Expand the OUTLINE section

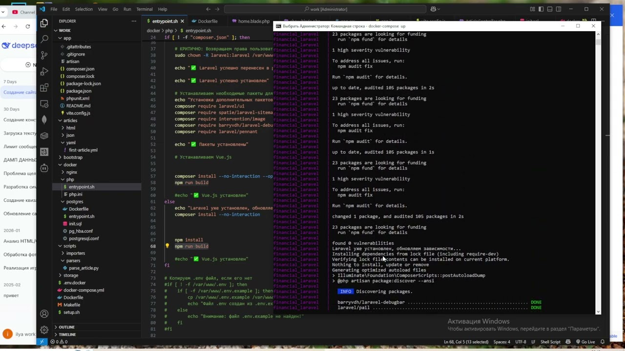(67, 327)
